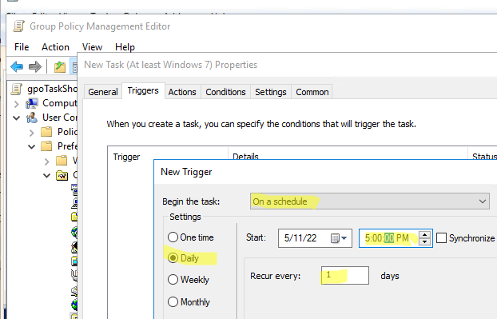Viewport: 497px width, 319px height.
Task: Switch to the Settings tab
Action: click(271, 92)
